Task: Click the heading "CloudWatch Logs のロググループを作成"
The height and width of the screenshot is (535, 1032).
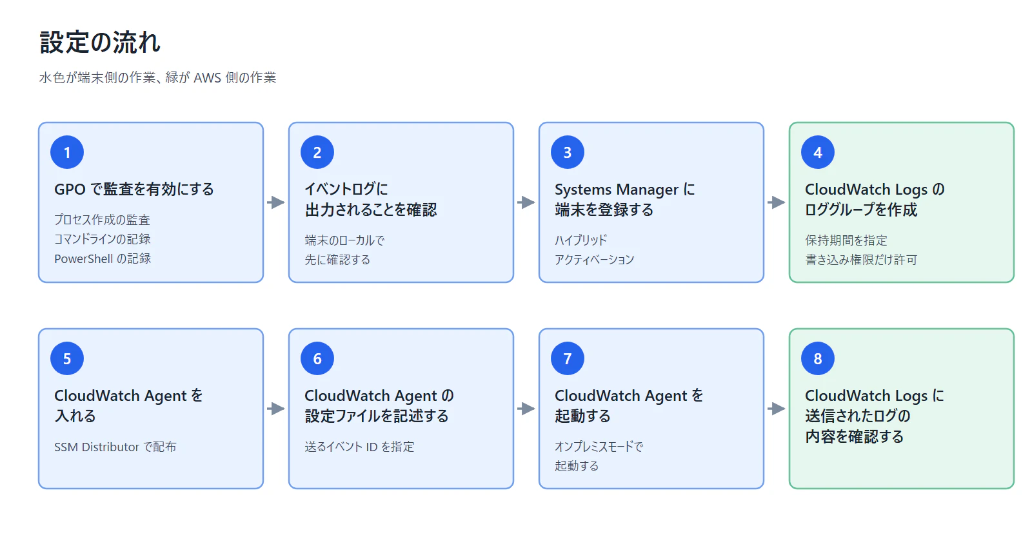Action: 875,199
